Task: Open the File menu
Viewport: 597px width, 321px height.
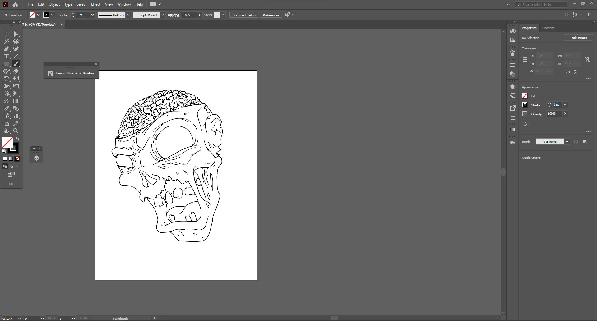Action: tap(30, 4)
